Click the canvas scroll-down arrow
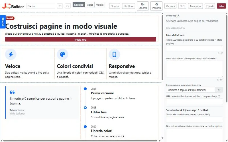Viewport: 228px width, 142px height. 162,138
